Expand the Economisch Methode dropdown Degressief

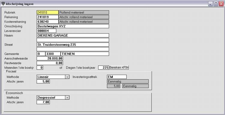point(67,98)
